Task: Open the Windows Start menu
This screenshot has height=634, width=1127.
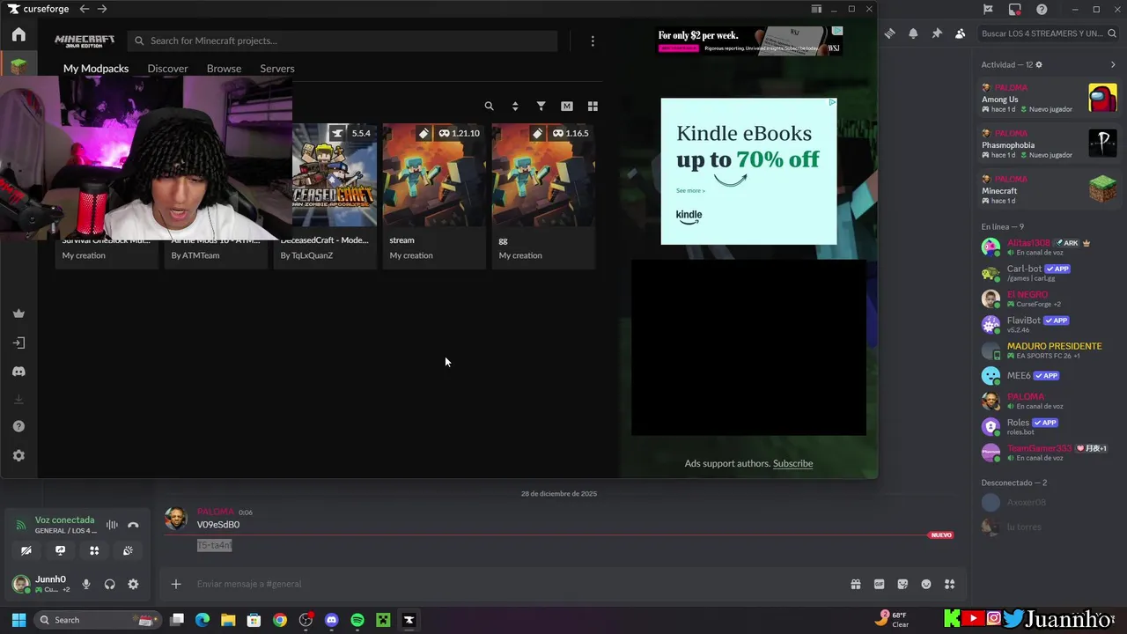Action: tap(18, 620)
